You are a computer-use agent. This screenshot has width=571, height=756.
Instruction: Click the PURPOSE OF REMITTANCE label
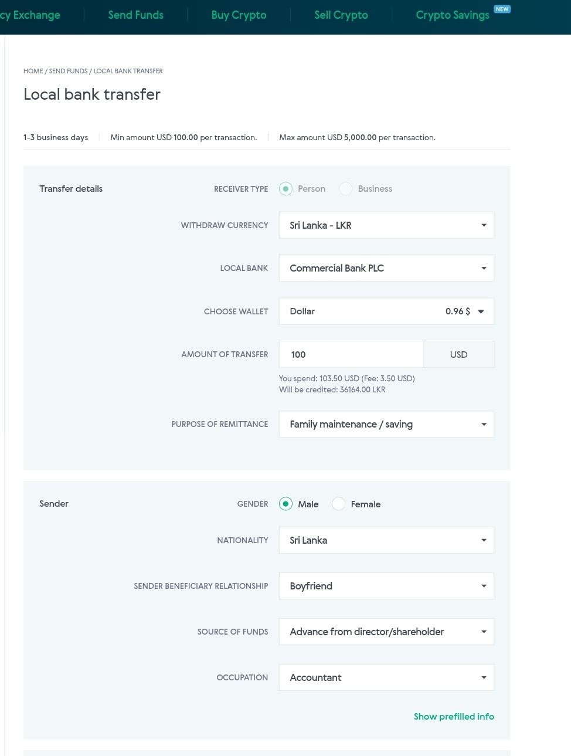220,424
